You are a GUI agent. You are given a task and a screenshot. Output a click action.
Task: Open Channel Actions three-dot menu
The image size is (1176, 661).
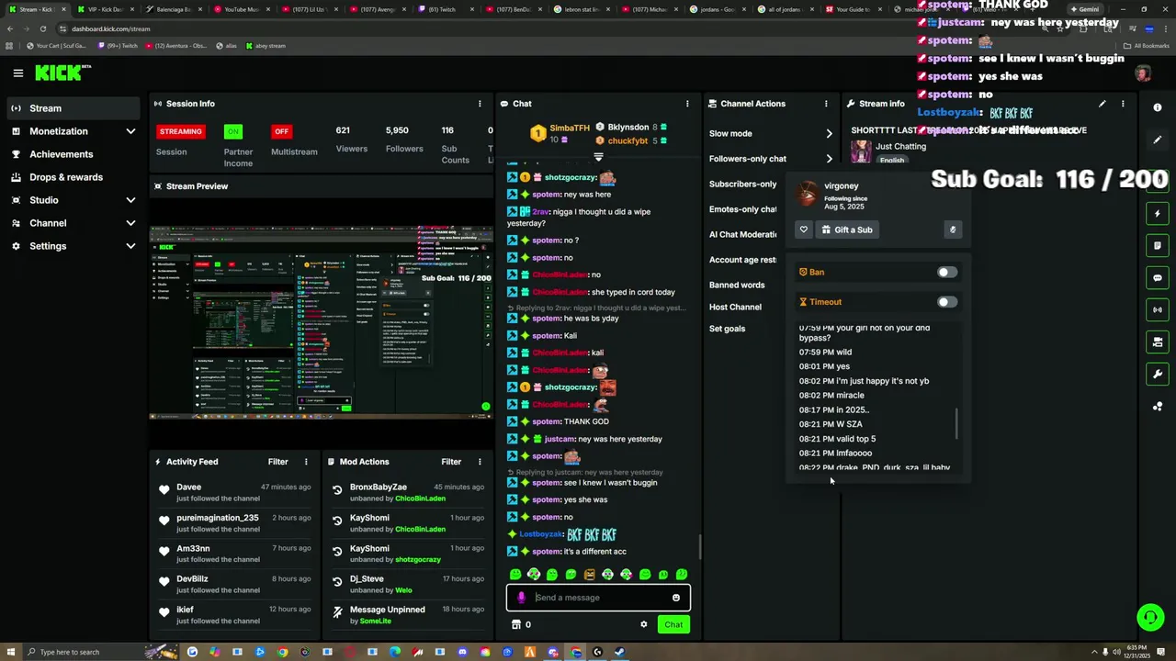point(826,104)
